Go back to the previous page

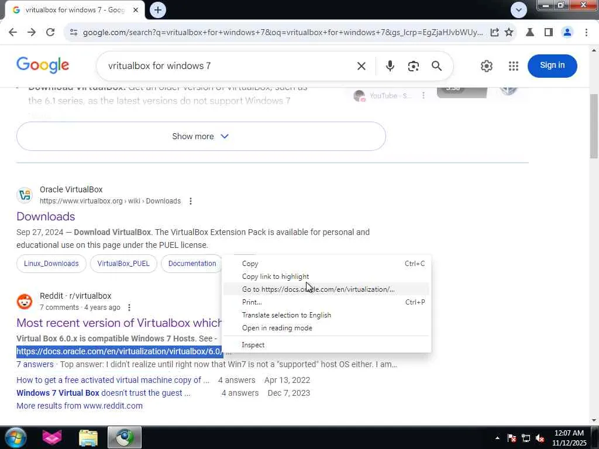[13, 33]
